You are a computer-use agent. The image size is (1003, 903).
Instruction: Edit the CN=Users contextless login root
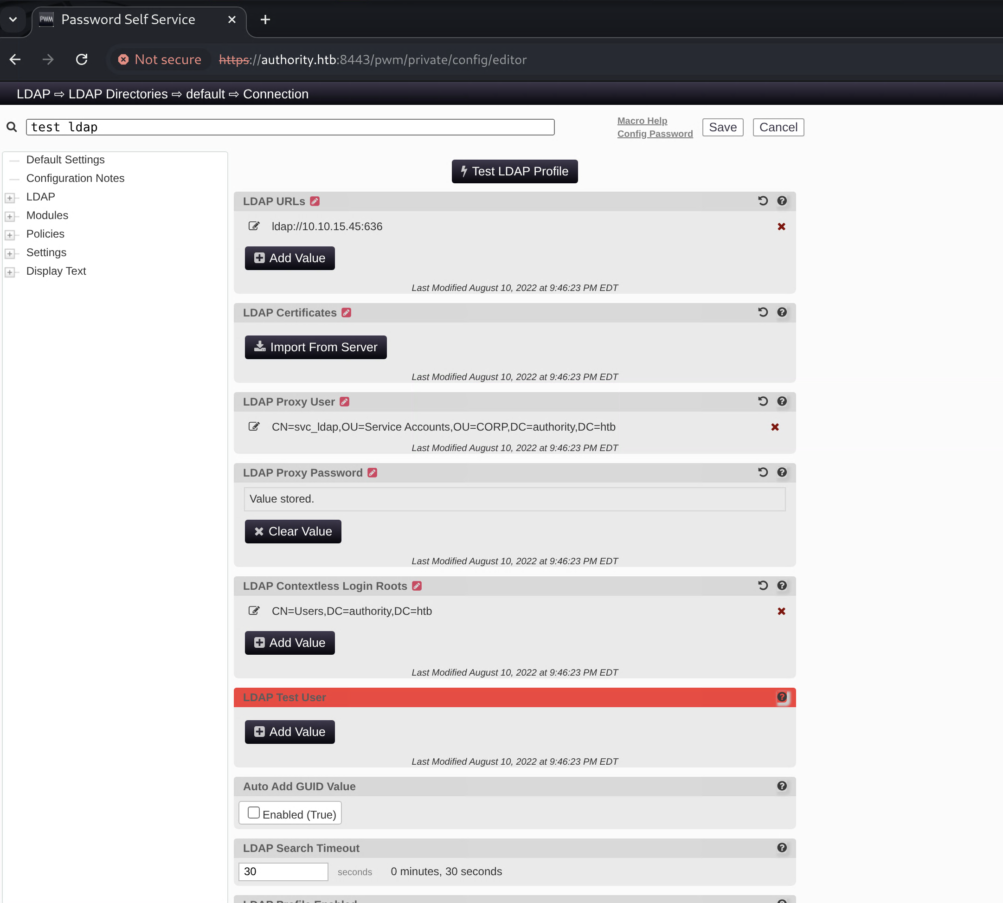click(254, 611)
